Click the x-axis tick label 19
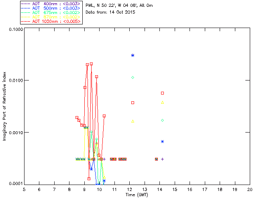Image resolution: width=257 pixels, height=205 pixels. [x=235, y=189]
